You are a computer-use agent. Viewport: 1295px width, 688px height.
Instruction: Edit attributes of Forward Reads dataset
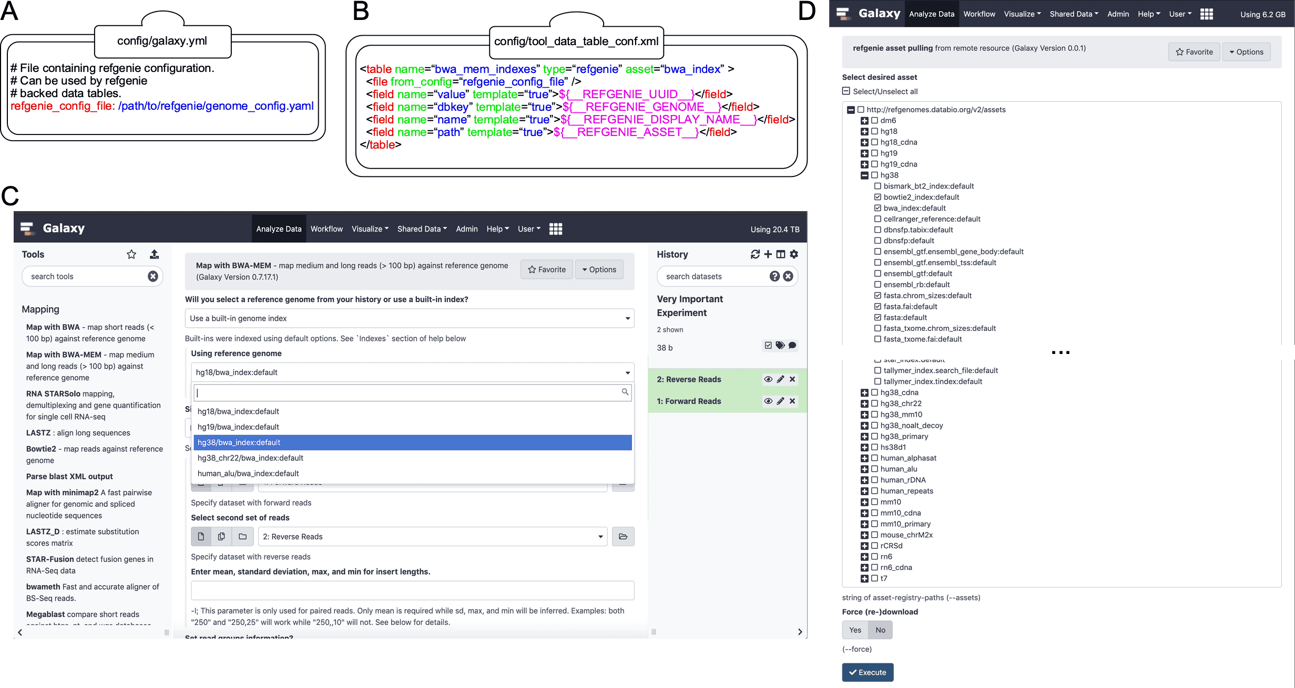coord(780,401)
